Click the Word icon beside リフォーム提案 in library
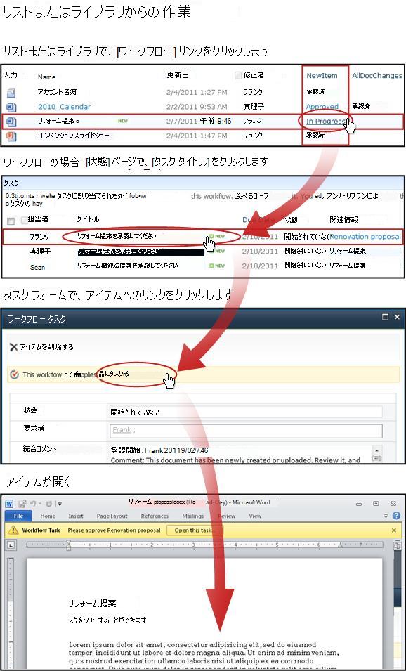406x671 pixels. click(11, 122)
